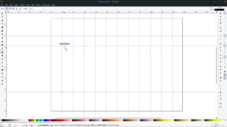Screen dimensions: 227x127
Task: Open the File menu
Action: pos(2,5)
